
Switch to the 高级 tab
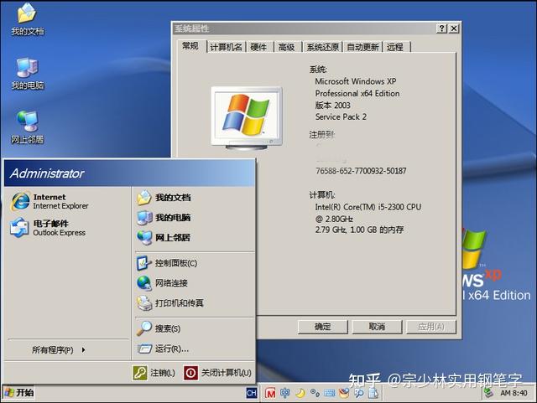coord(287,47)
